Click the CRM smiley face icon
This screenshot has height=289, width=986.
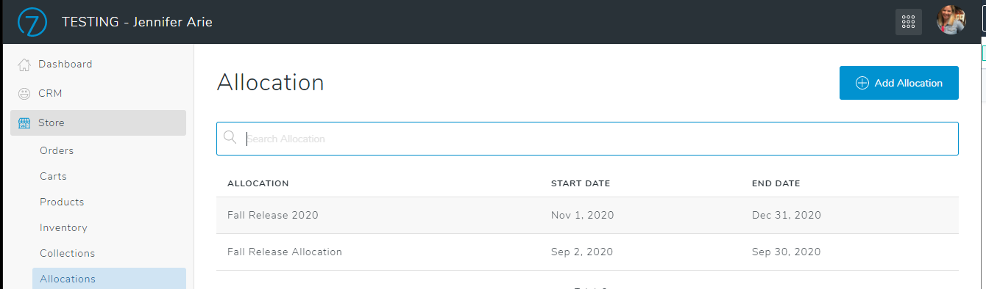24,94
